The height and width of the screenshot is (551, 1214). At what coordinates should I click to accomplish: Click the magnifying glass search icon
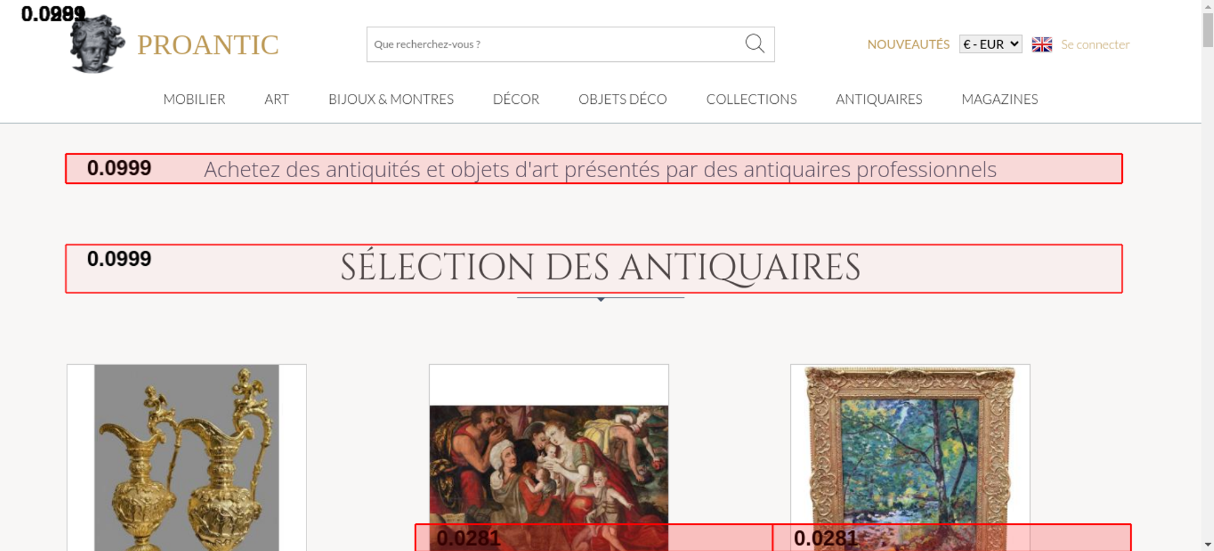[755, 44]
